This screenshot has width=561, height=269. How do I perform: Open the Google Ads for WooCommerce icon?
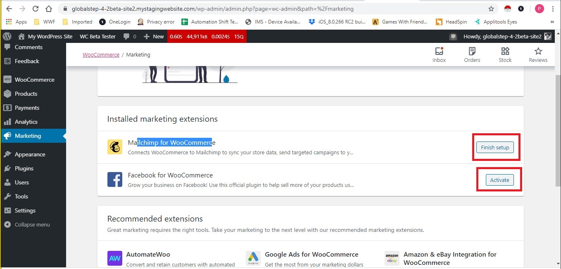[x=253, y=258]
